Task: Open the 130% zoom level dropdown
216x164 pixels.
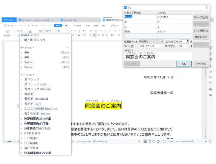Action: pyautogui.click(x=171, y=141)
